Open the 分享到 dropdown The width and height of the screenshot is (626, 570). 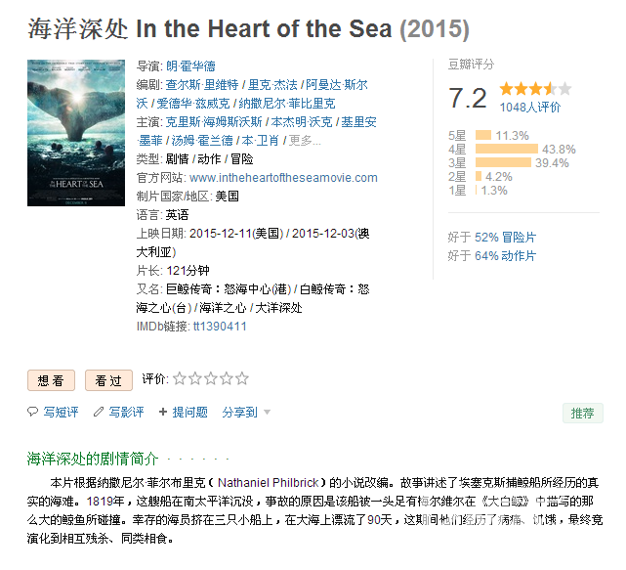click(246, 413)
